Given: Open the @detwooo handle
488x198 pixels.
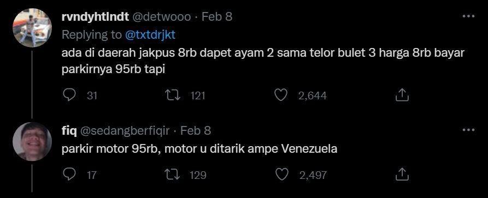Looking at the screenshot, I should point(162,17).
